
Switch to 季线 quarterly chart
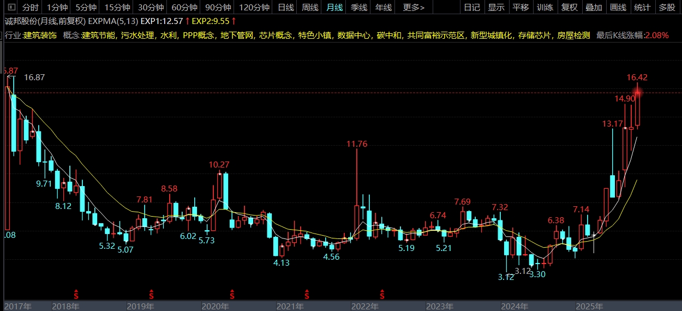tap(359, 7)
